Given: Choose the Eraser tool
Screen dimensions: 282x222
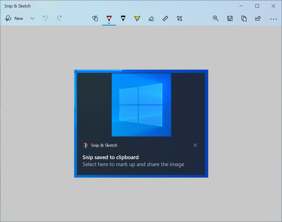Looking at the screenshot, I should (x=151, y=18).
